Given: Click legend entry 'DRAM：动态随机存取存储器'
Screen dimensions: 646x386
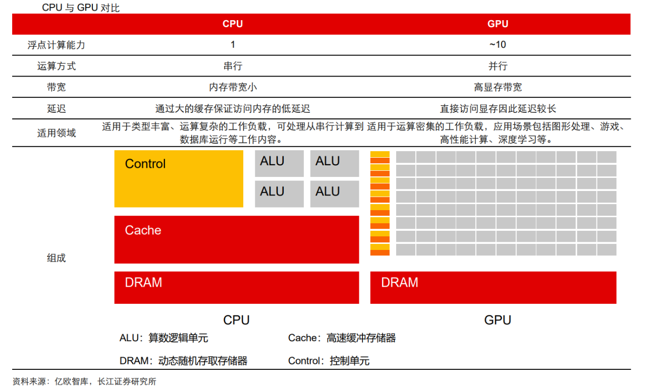Looking at the screenshot, I should click(183, 361).
